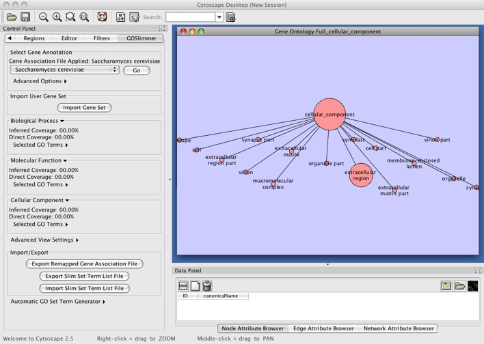
Task: Switch to the Edge Attribute Browser tab
Action: [x=323, y=328]
